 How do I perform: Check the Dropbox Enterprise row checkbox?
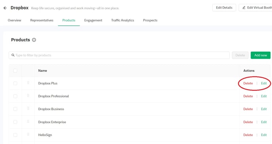15,122
